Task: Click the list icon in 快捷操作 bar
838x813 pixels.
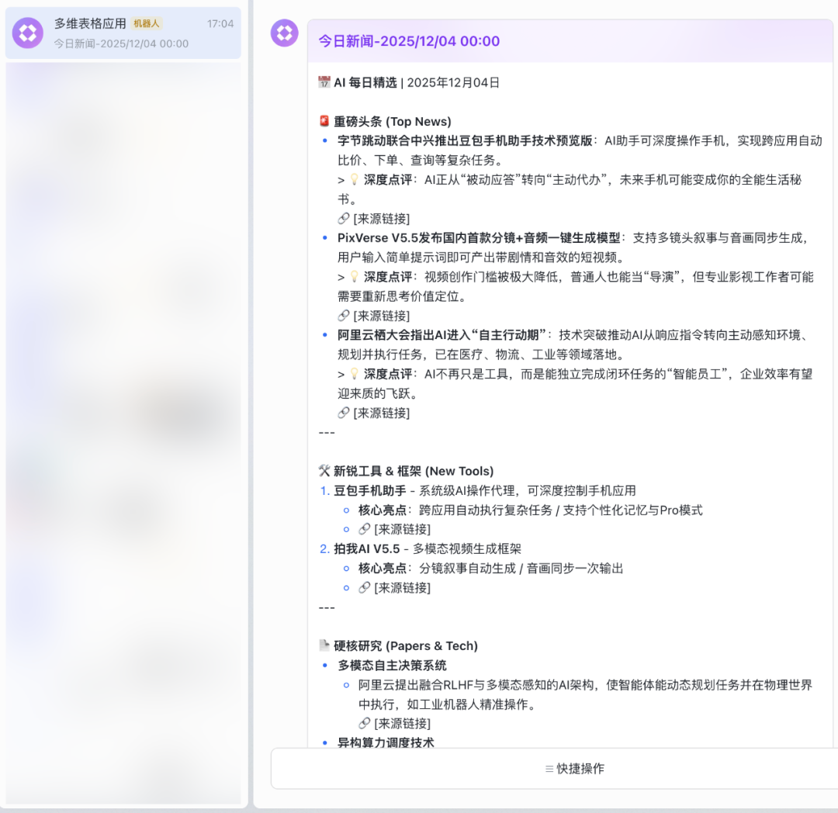Action: [x=549, y=769]
